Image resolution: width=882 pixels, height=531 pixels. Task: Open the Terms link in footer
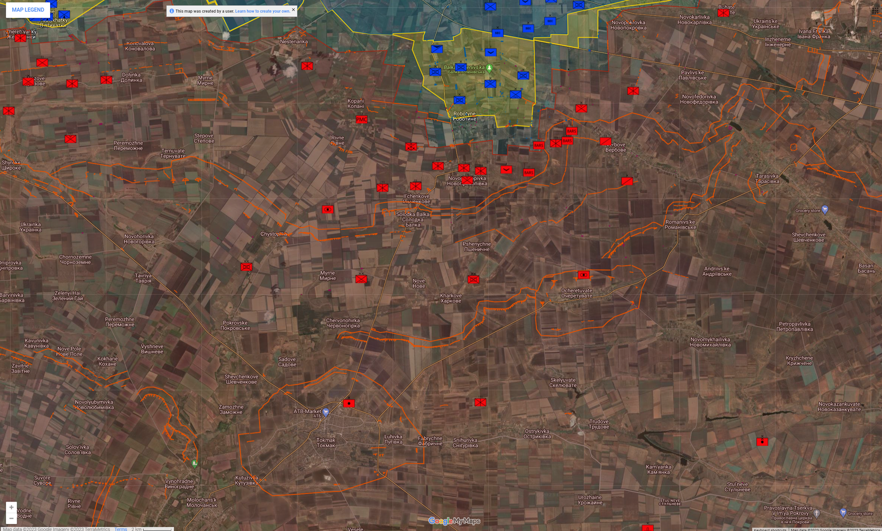(120, 529)
